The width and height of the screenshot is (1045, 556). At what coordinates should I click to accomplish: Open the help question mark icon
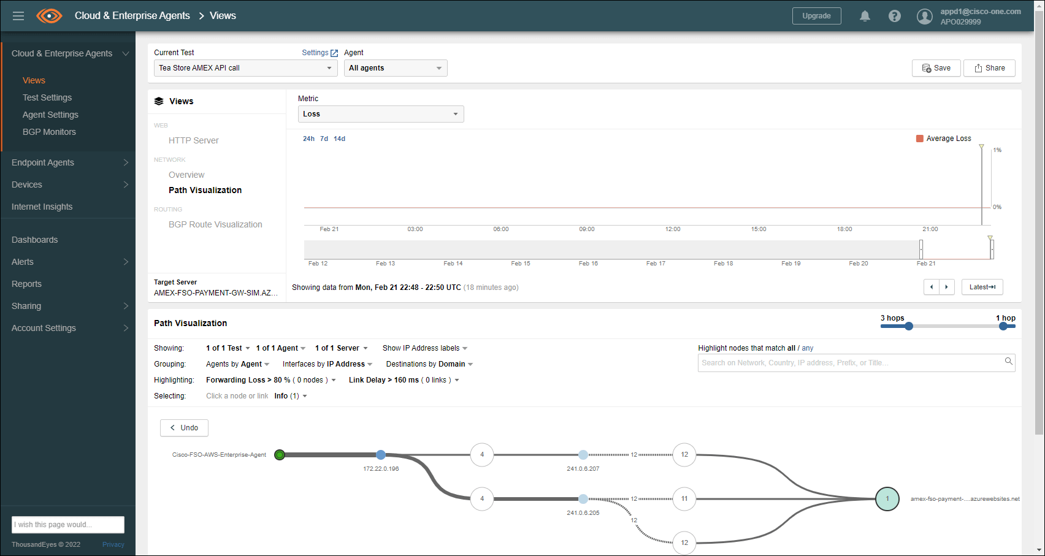tap(895, 16)
